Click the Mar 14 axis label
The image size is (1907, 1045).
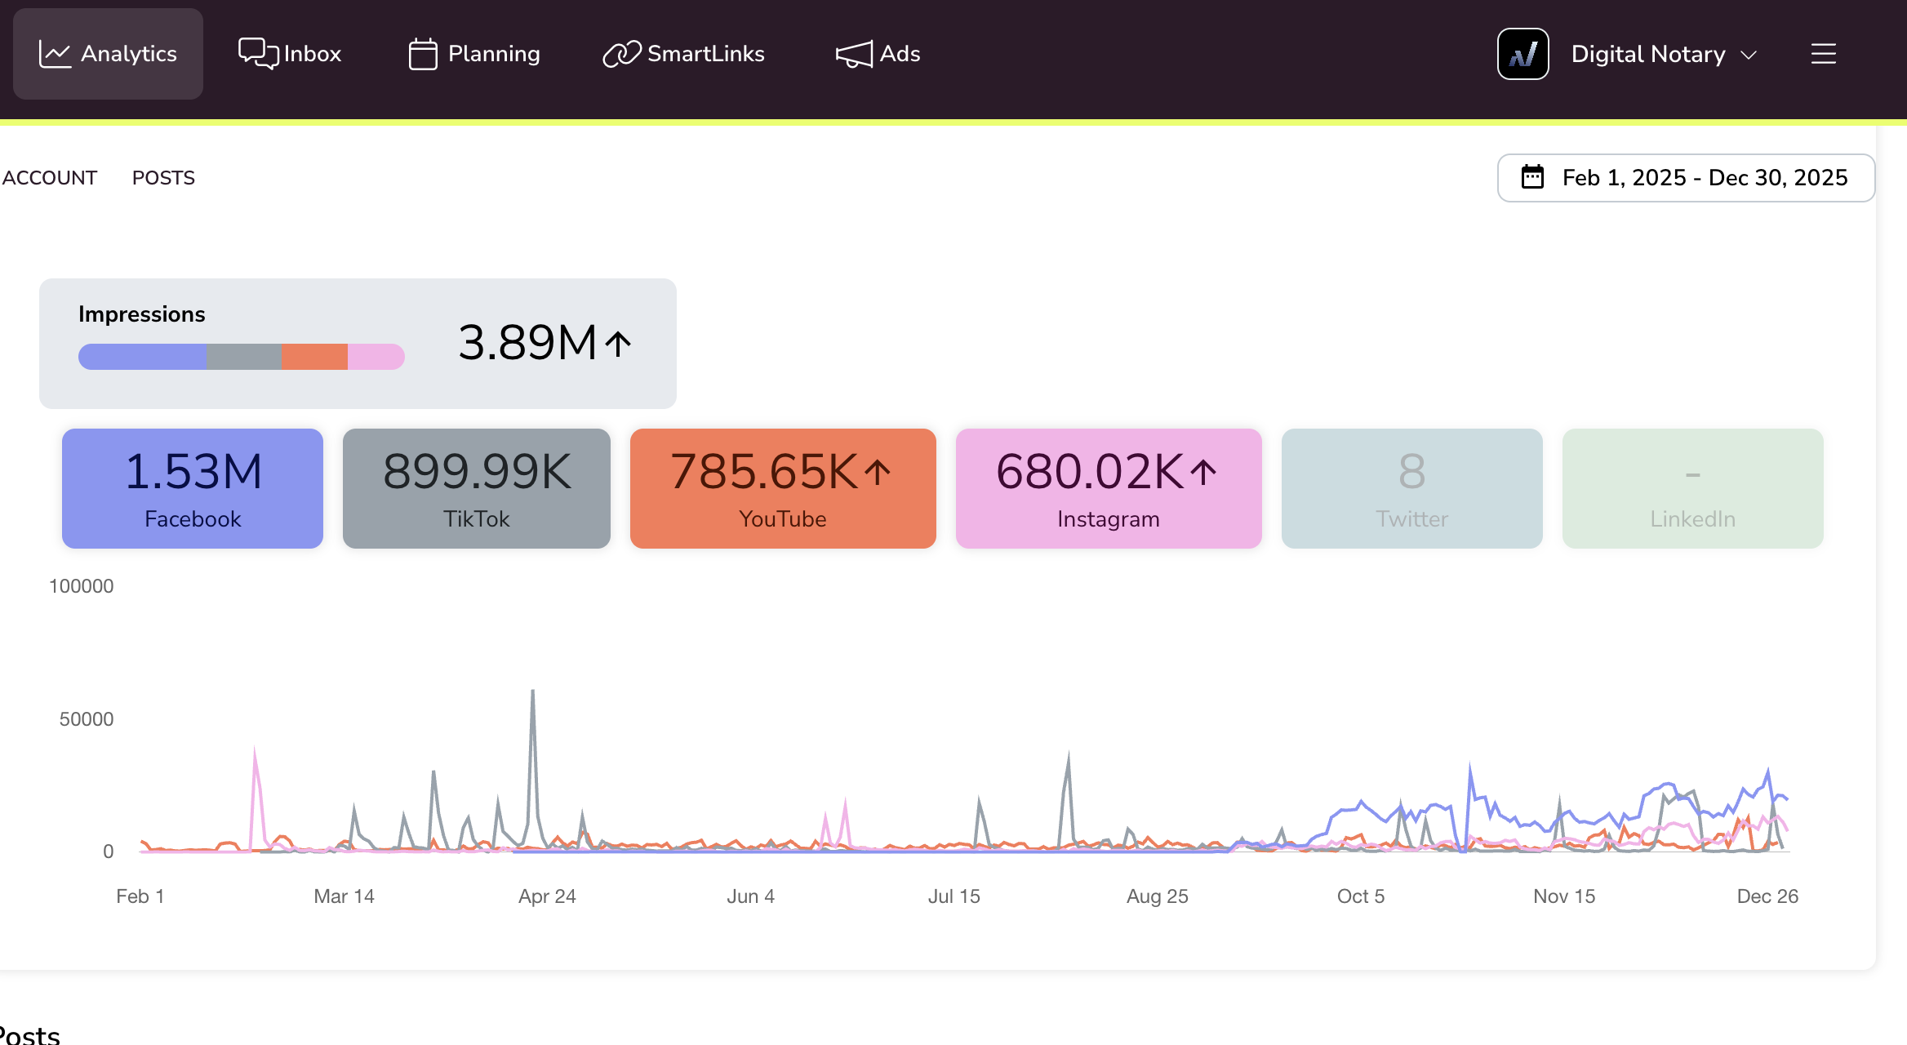tap(344, 896)
